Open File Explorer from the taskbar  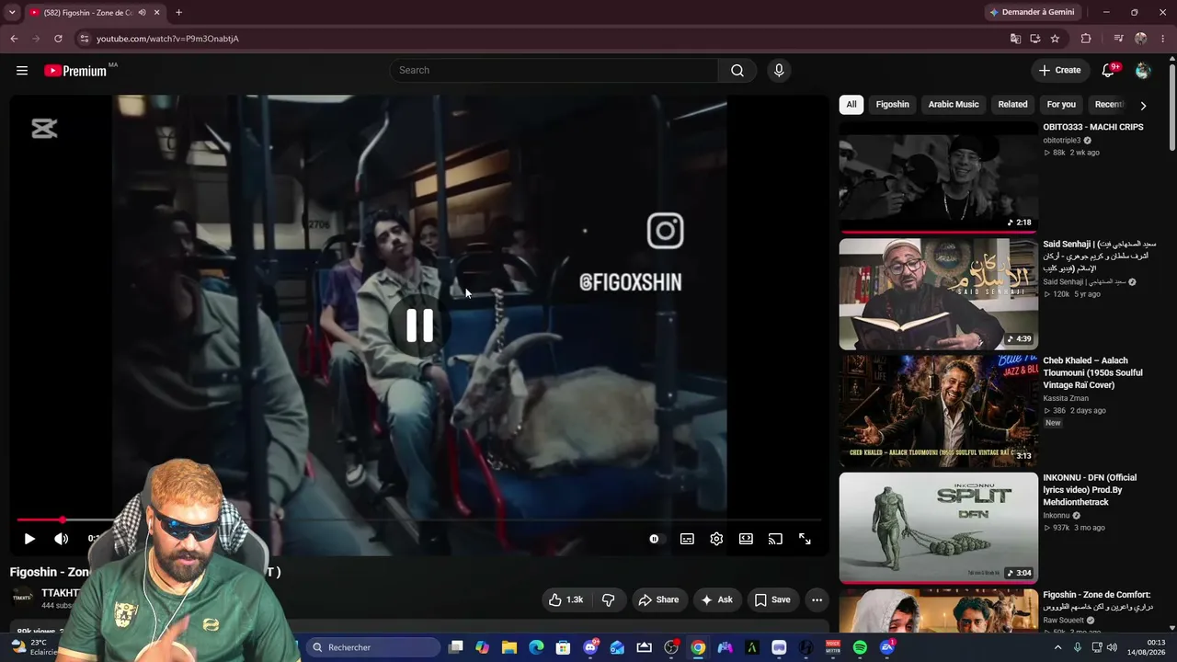click(509, 647)
